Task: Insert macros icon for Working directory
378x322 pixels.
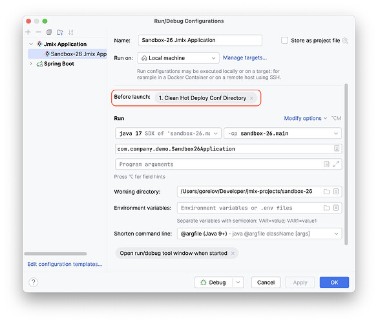Action: click(x=336, y=192)
